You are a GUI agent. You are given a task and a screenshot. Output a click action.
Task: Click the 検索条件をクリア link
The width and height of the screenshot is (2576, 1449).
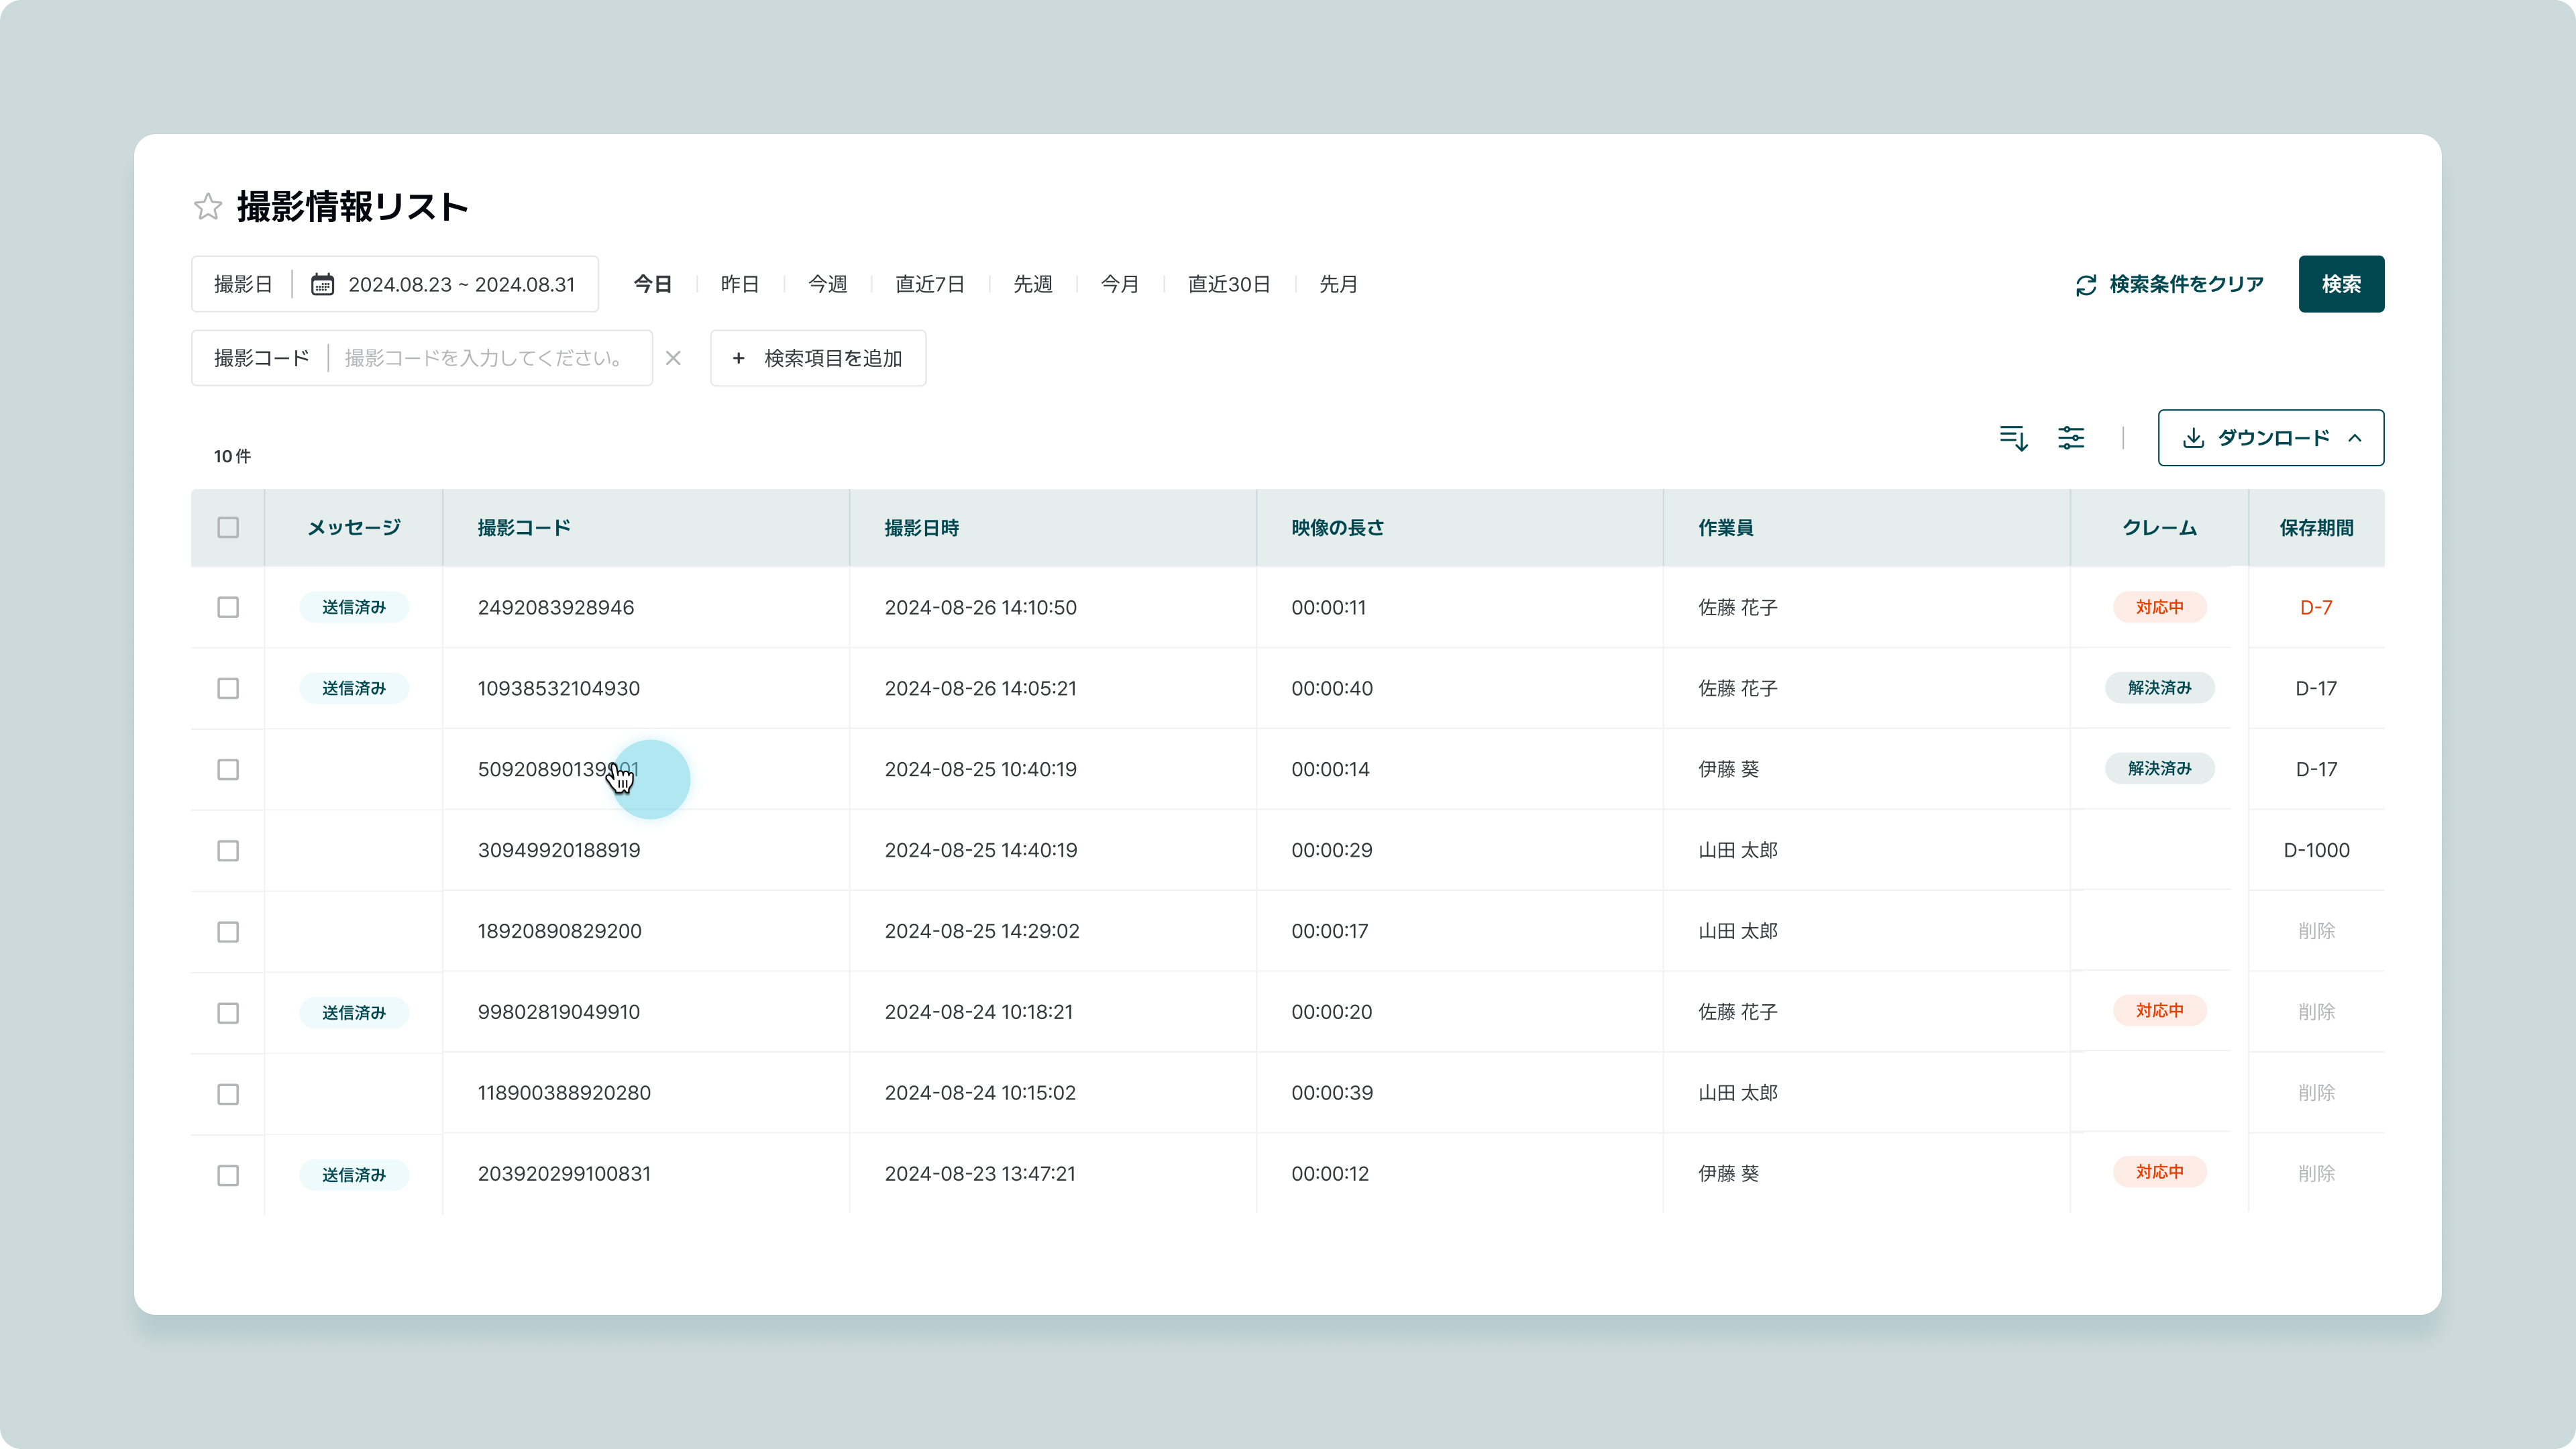[x=2186, y=284]
